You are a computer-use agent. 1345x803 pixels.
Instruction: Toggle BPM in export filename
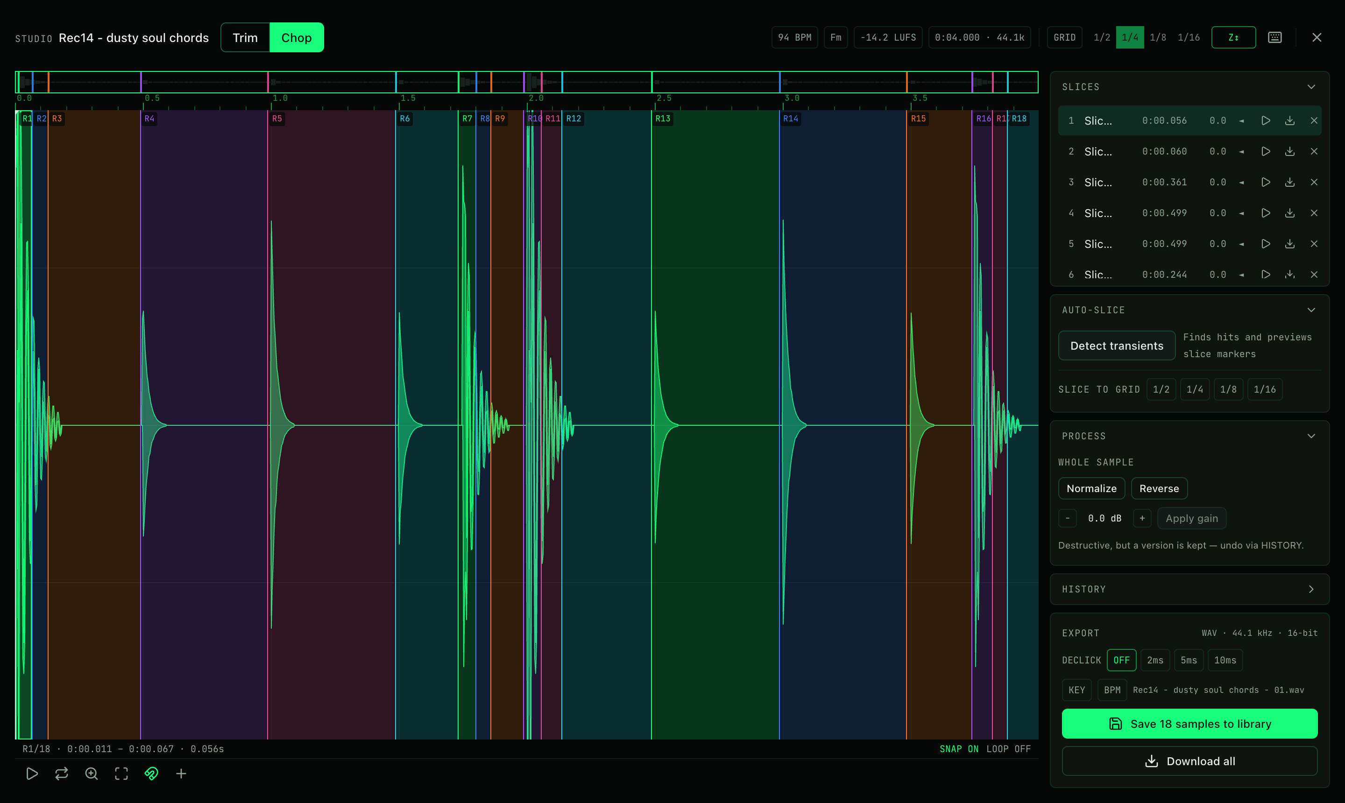point(1111,690)
